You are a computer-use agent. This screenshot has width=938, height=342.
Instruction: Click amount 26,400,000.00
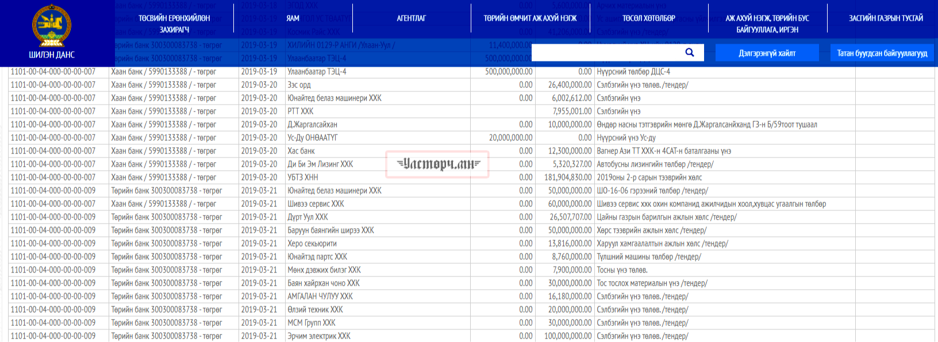(570, 85)
